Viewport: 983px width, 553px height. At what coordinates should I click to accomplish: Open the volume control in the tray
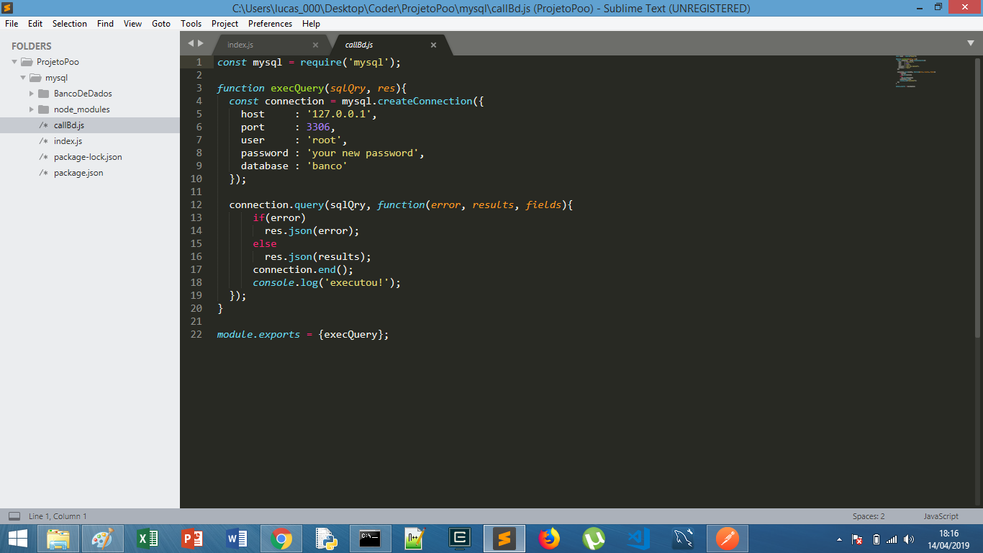[909, 539]
